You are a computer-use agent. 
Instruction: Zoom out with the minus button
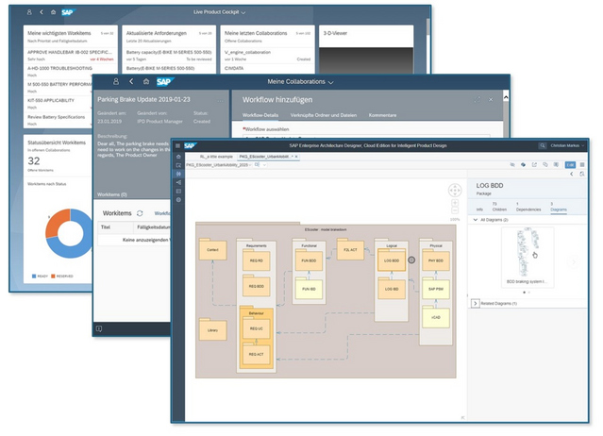455,210
